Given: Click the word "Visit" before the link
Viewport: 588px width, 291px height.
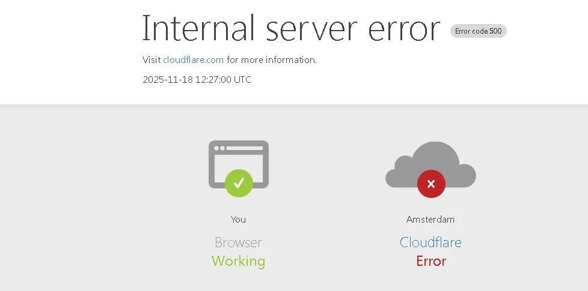Looking at the screenshot, I should point(152,60).
